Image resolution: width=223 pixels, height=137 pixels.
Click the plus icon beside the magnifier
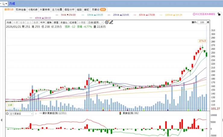coord(6,4)
